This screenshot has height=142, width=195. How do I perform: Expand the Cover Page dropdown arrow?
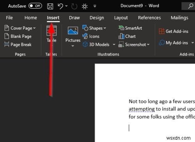click(34, 28)
